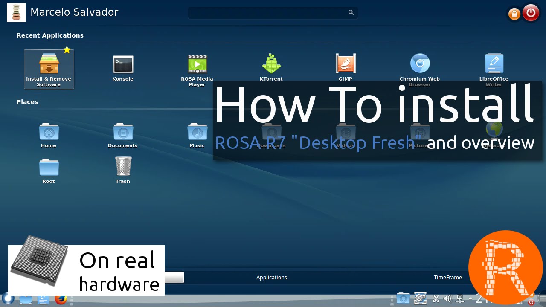The image size is (546, 307).
Task: Focus the launcher search field
Action: pyautogui.click(x=273, y=13)
